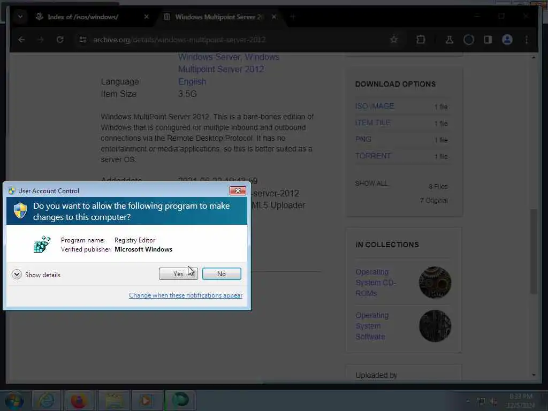Click the green browser taskbar icon

tap(180, 401)
